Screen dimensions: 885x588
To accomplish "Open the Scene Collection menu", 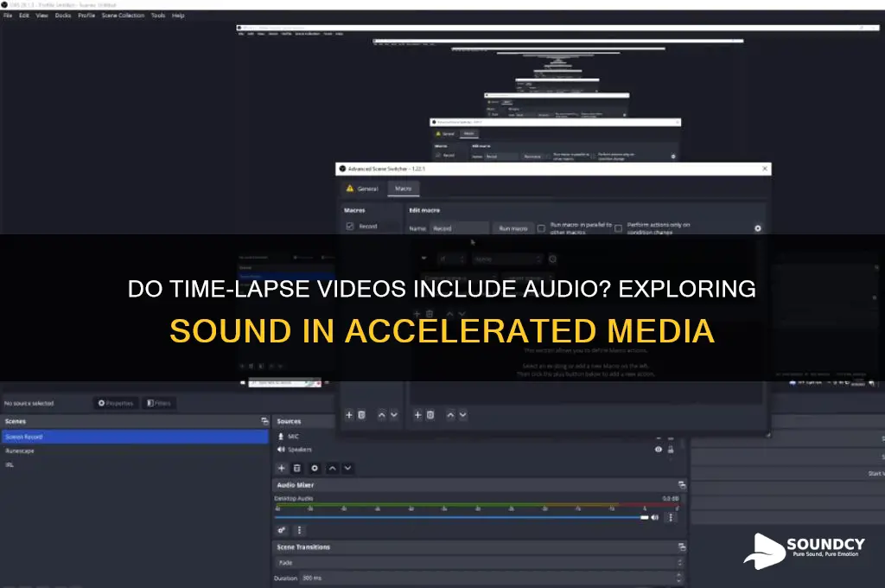I will [x=123, y=16].
